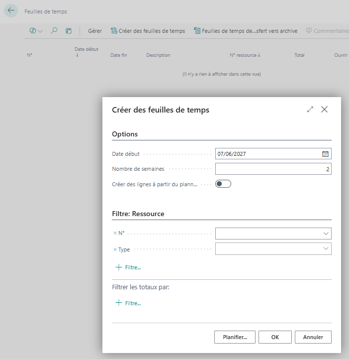Click the Planifier... button
The image size is (349, 359).
tap(235, 337)
